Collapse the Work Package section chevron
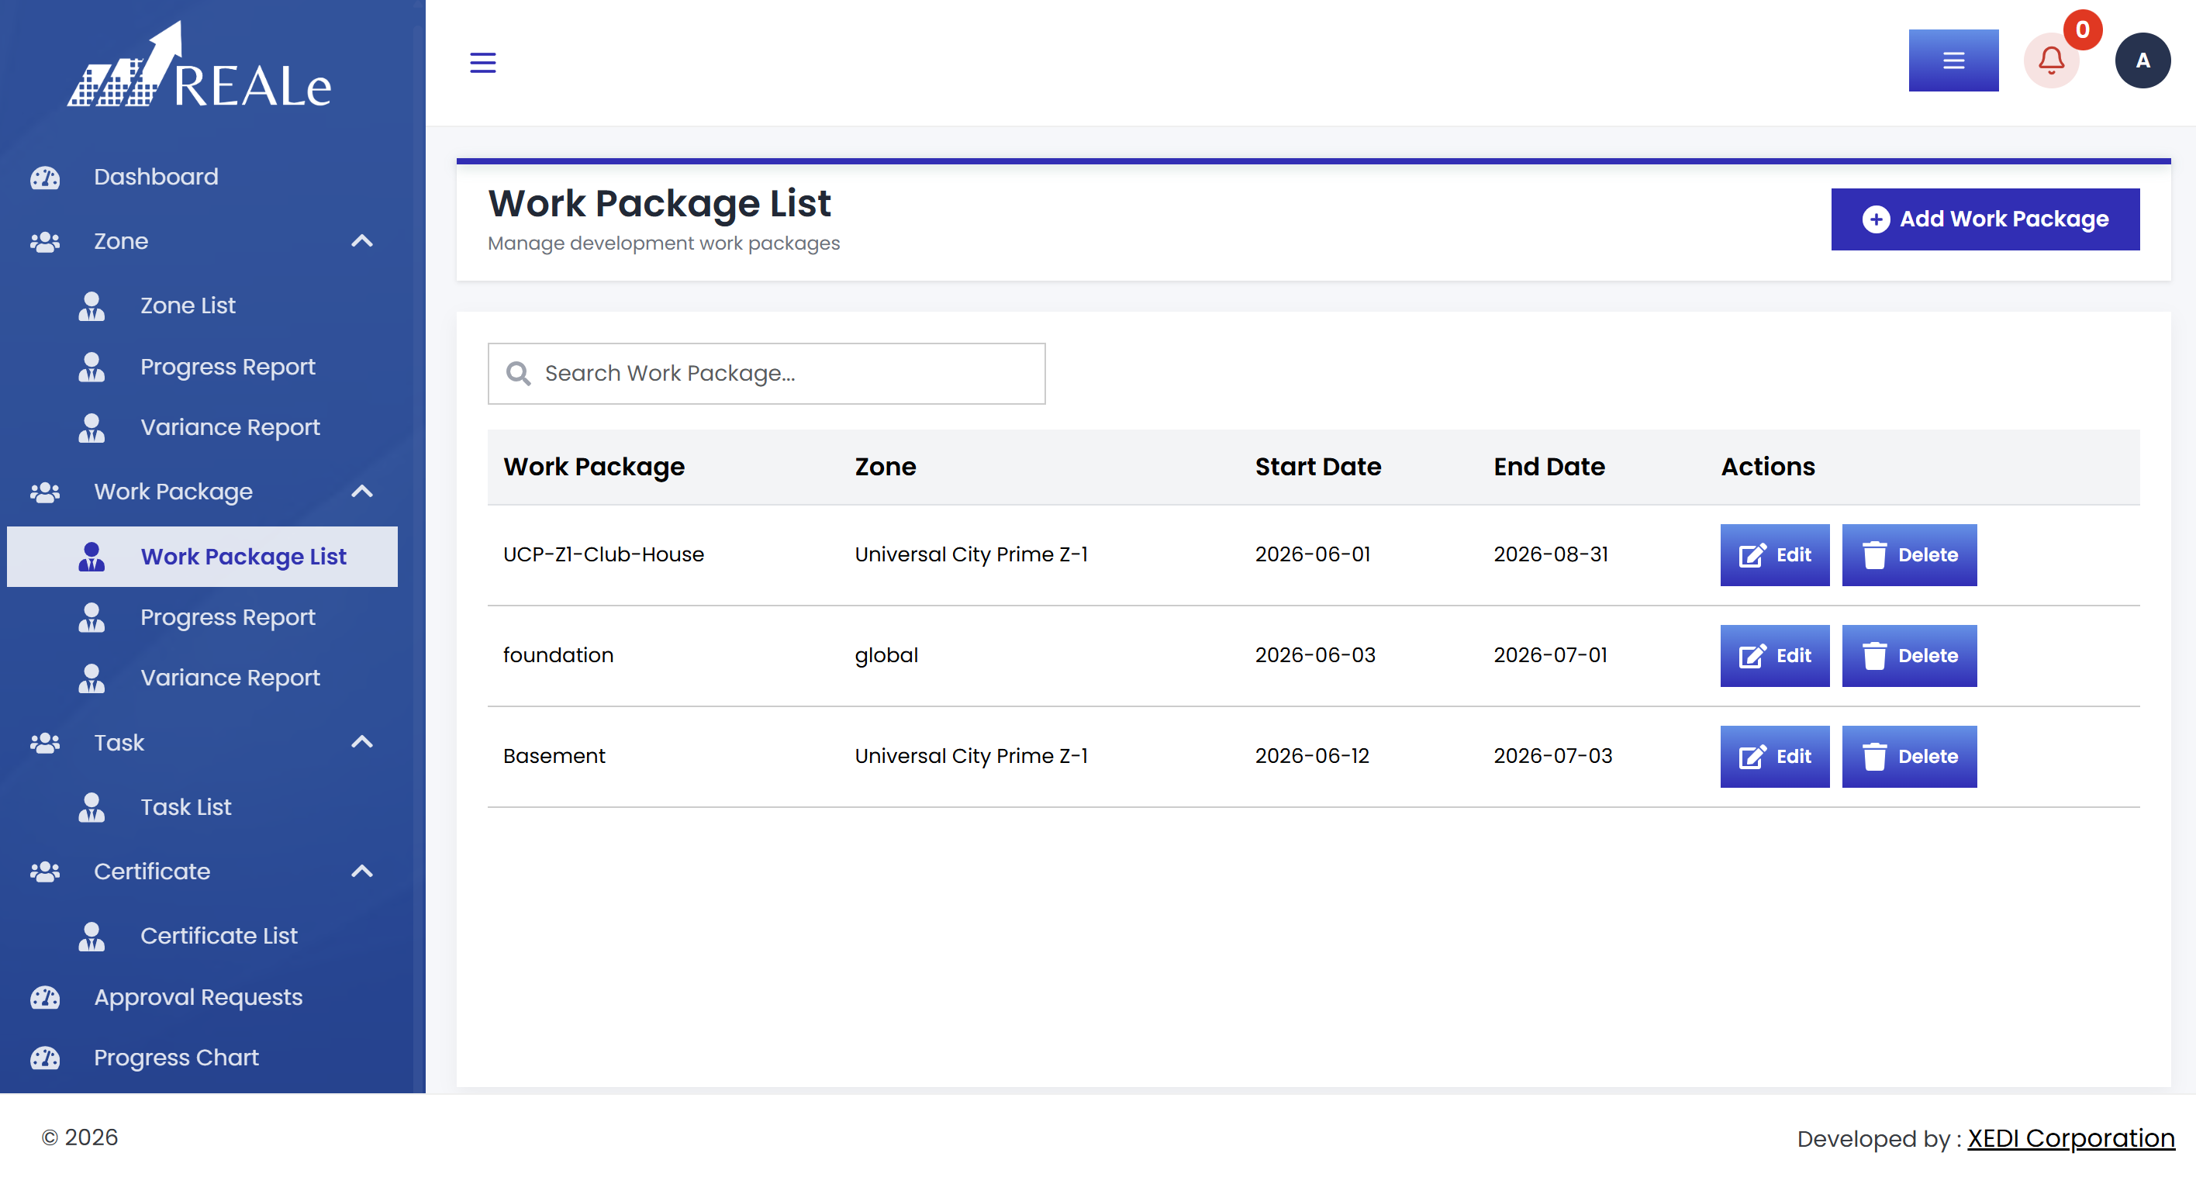Image resolution: width=2196 pixels, height=1177 pixels. click(362, 492)
